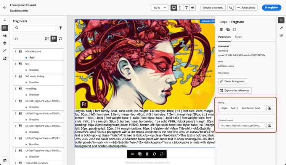The width and height of the screenshot is (286, 165).
Task: Refresh the fragments list
Action: click(x=61, y=39)
